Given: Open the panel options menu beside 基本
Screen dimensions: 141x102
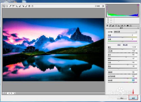Looking at the screenshot, I should (x=138, y=28).
